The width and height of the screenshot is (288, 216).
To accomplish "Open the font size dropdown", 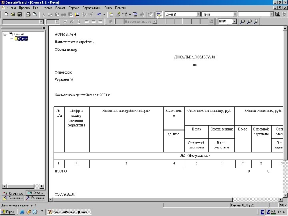I will click(x=57, y=22).
